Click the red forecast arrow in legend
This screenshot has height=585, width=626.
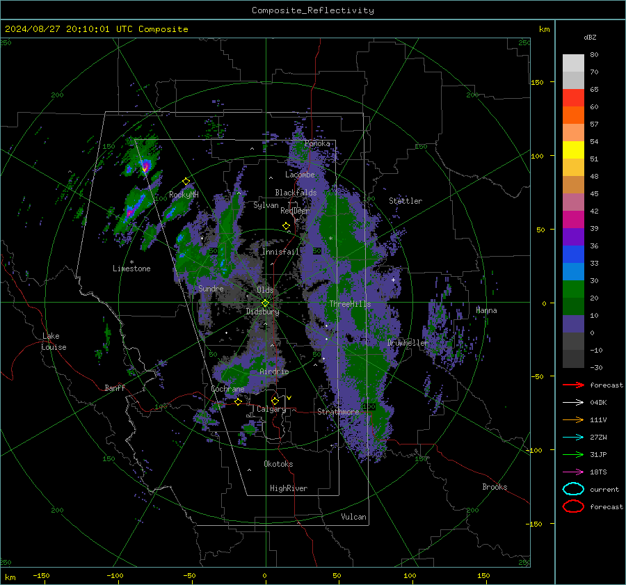click(x=573, y=385)
